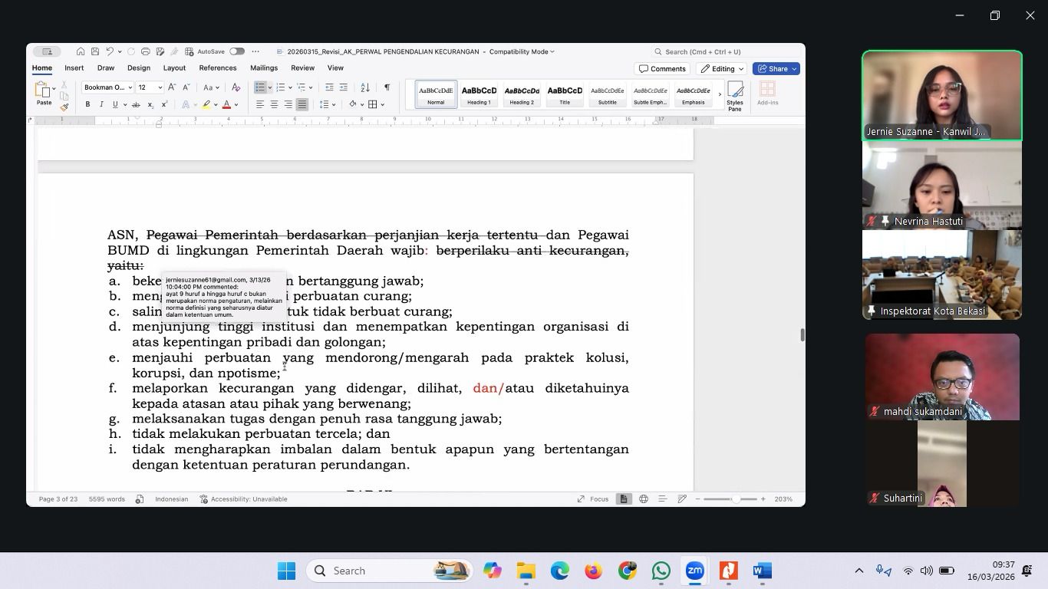The image size is (1048, 589).
Task: Switch to the References tab
Action: tap(218, 68)
